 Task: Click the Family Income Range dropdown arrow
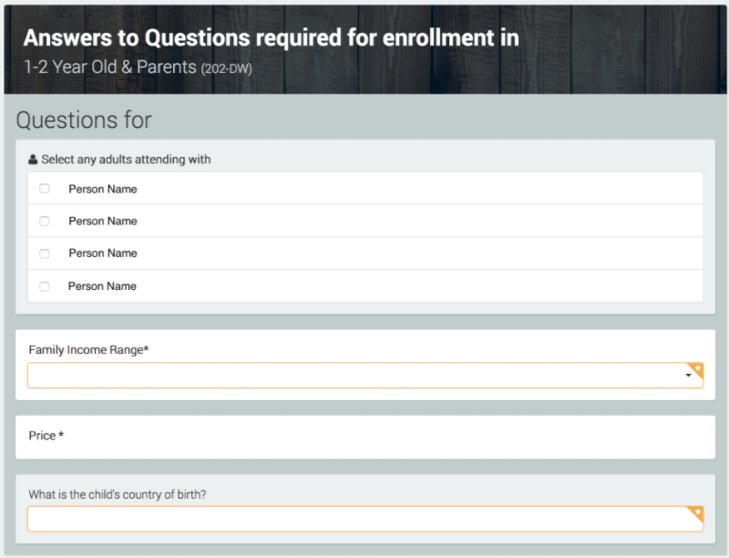tap(688, 376)
